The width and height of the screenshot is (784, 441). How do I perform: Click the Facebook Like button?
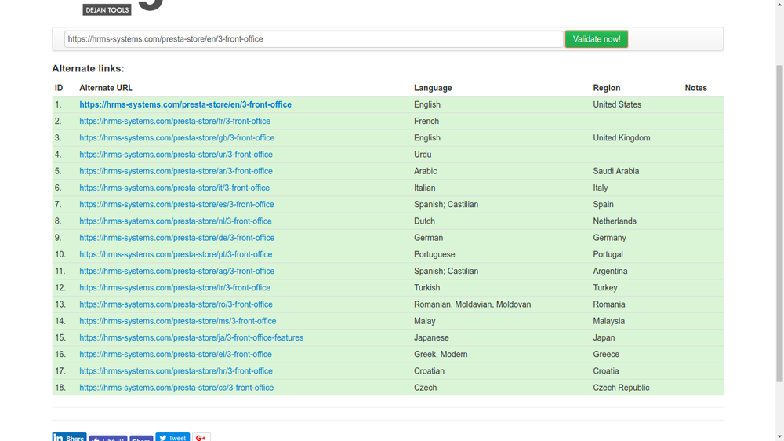pos(108,439)
